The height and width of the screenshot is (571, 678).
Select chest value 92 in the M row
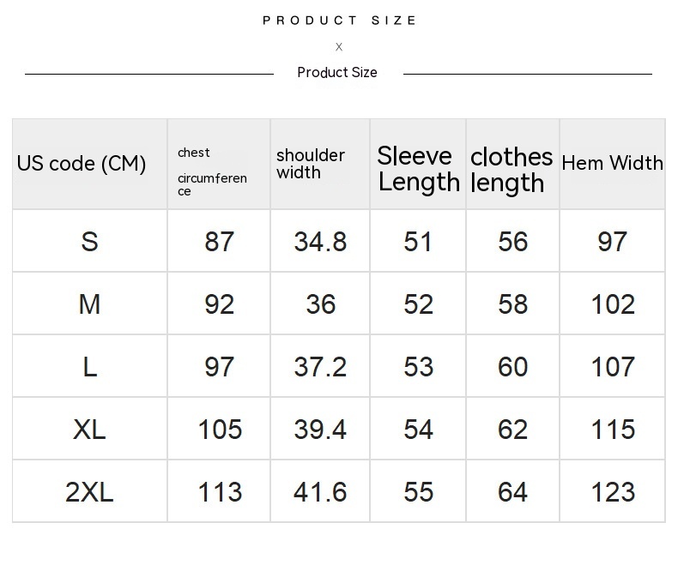pos(219,304)
